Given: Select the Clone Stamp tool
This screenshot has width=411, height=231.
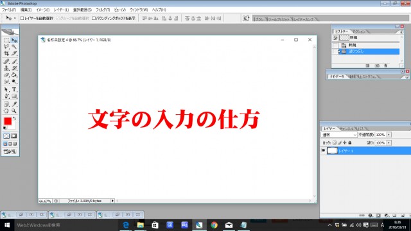Looking at the screenshot, I should (x=6, y=69).
